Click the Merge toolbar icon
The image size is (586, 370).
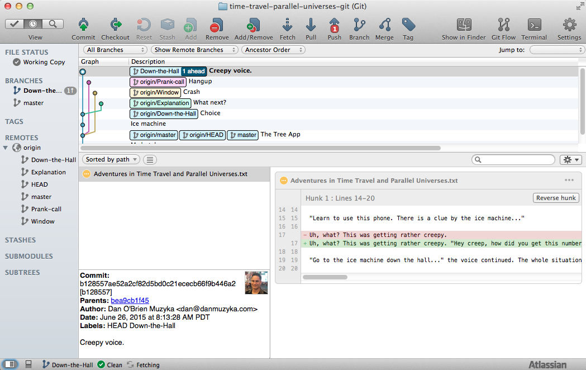[x=384, y=25]
